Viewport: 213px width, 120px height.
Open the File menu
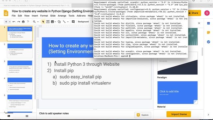pos(14,16)
